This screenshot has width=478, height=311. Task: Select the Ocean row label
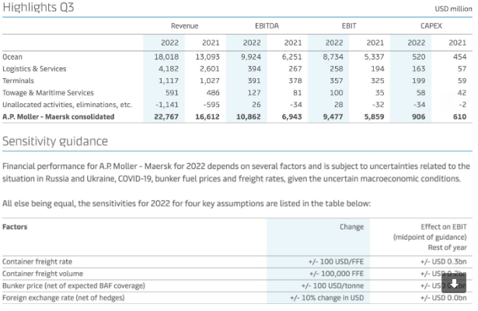[12, 57]
